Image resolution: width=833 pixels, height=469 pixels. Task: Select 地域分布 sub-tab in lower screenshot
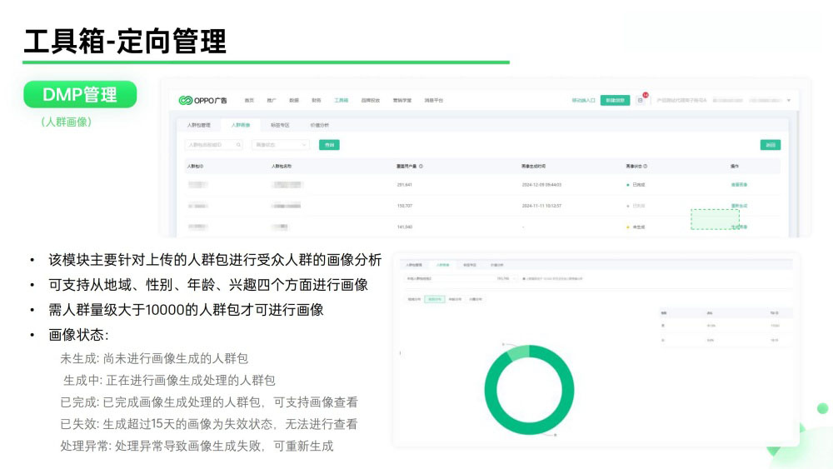[414, 299]
